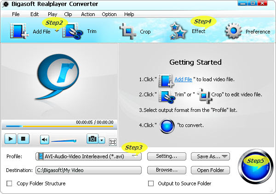Start conversion with the big blue Convert button
The image size is (276, 194).
[255, 166]
